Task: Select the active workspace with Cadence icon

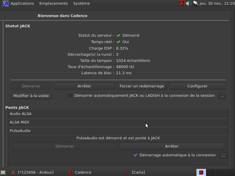Action: point(201,172)
